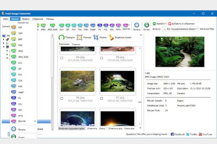
Task: Click the Отметить button
Action: point(92,129)
